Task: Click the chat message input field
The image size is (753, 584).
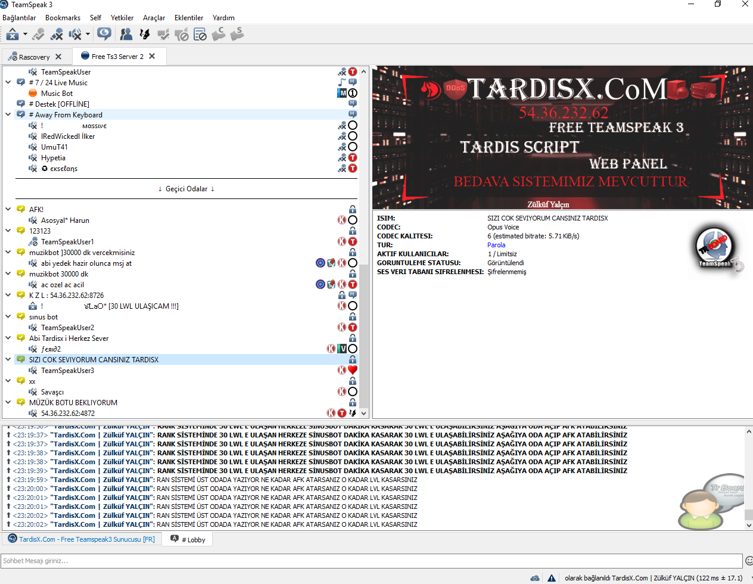Action: 372,561
